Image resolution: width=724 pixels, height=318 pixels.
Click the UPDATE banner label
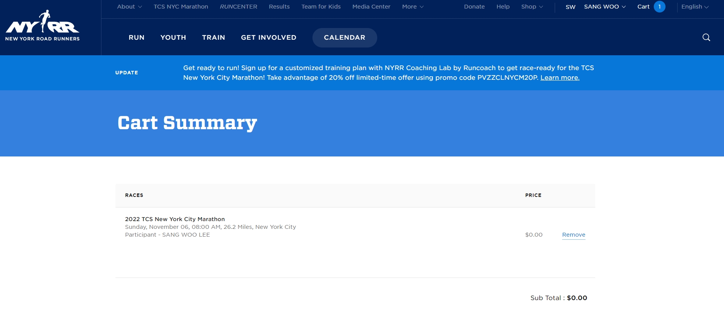point(126,73)
